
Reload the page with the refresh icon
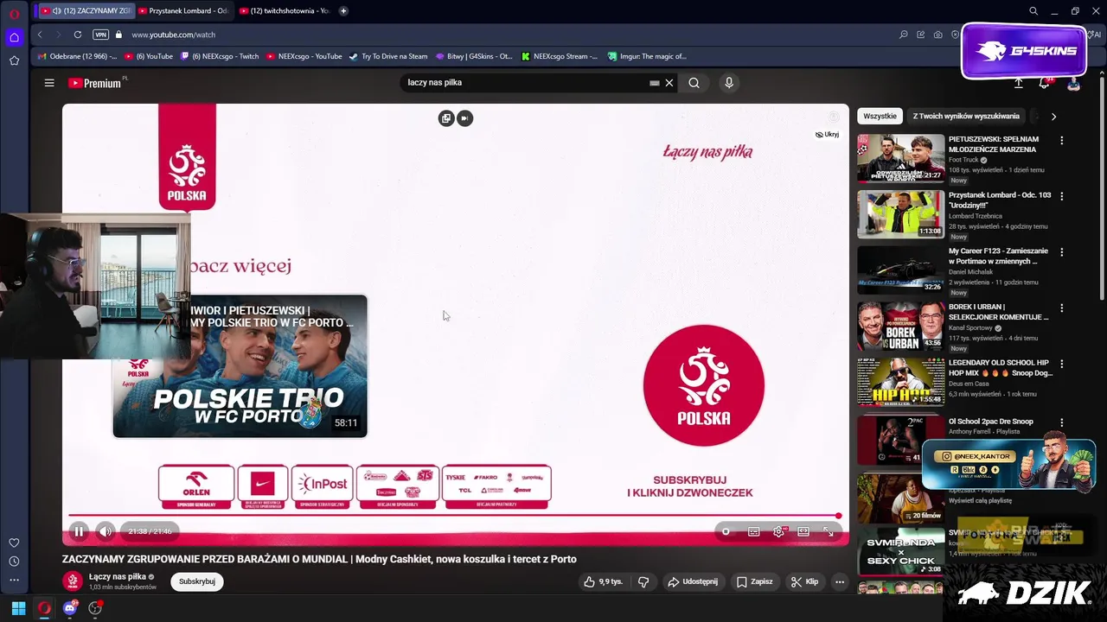pos(78,35)
